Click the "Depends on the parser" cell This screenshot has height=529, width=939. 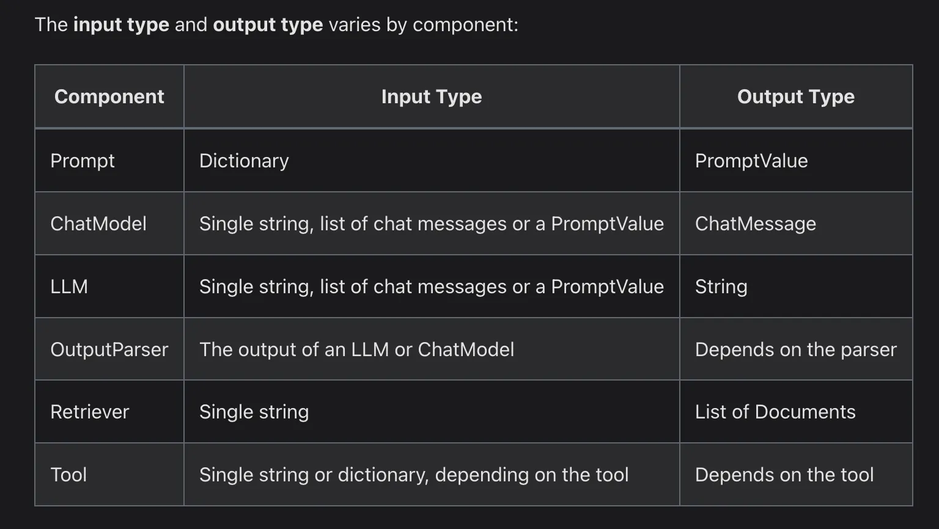[x=795, y=349]
